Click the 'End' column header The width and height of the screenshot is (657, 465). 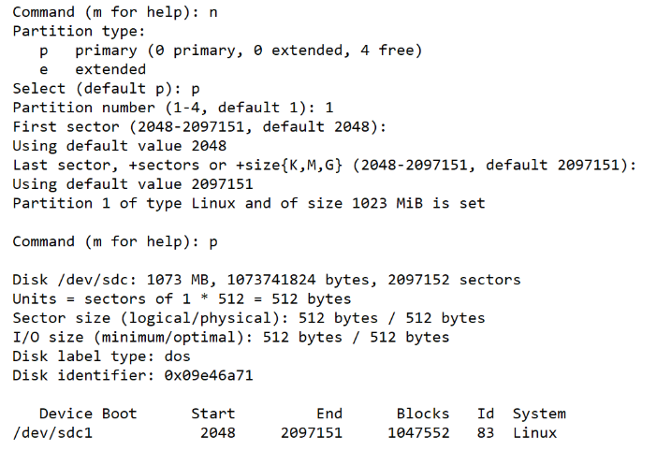pos(328,414)
